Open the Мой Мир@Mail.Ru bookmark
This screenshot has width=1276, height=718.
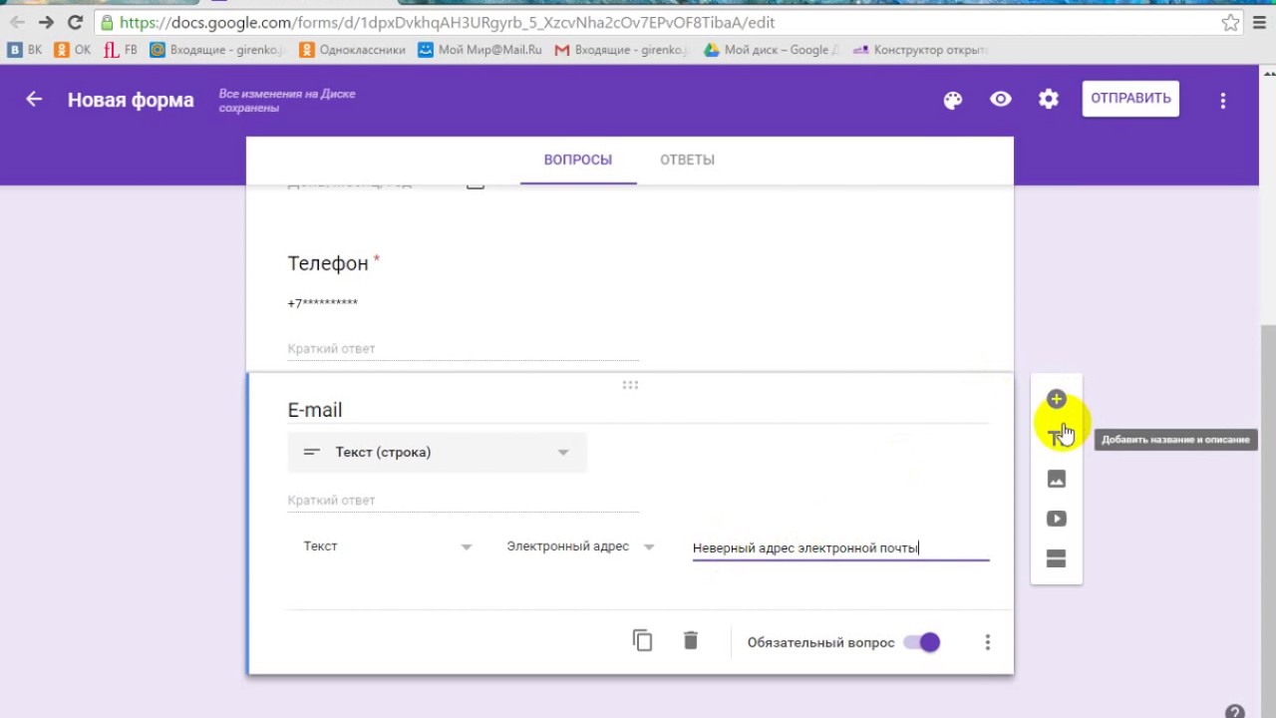(479, 49)
